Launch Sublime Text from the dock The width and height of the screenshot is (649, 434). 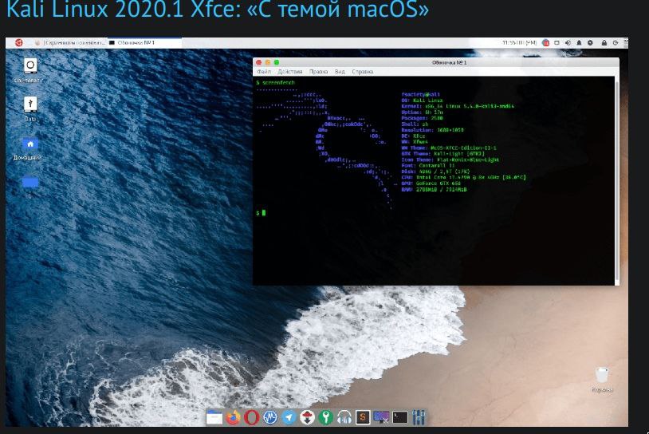point(363,417)
